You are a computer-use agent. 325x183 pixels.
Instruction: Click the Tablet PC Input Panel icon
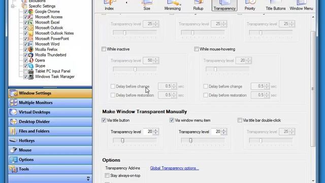[x=30, y=71]
